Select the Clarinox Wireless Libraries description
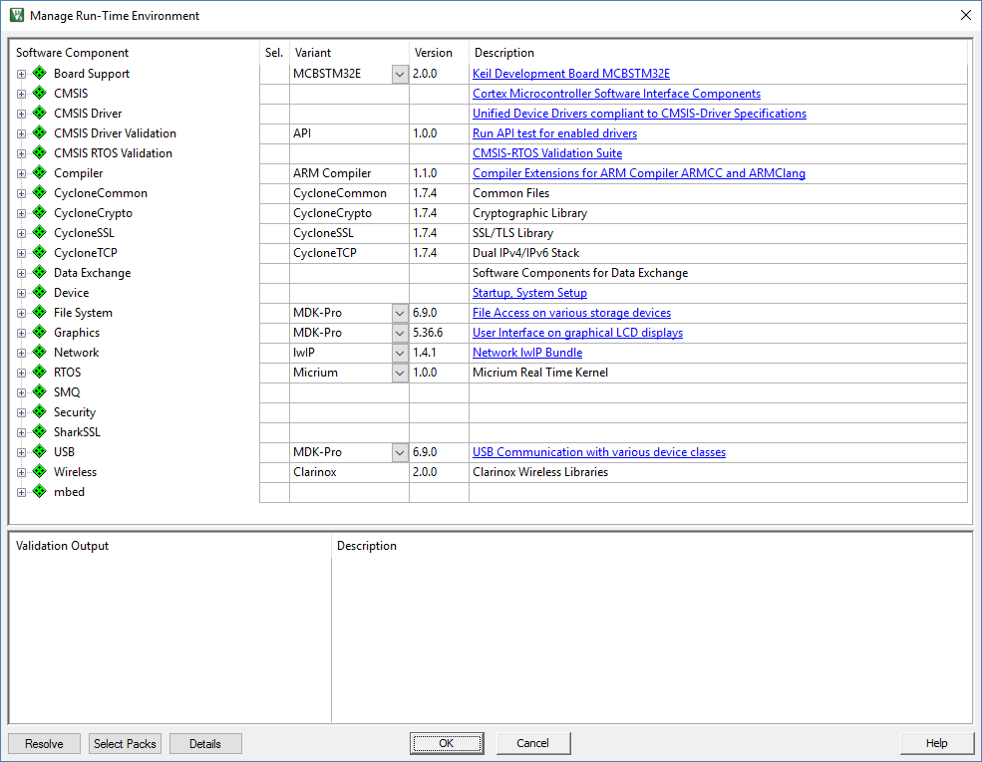Image resolution: width=982 pixels, height=762 pixels. [x=539, y=472]
